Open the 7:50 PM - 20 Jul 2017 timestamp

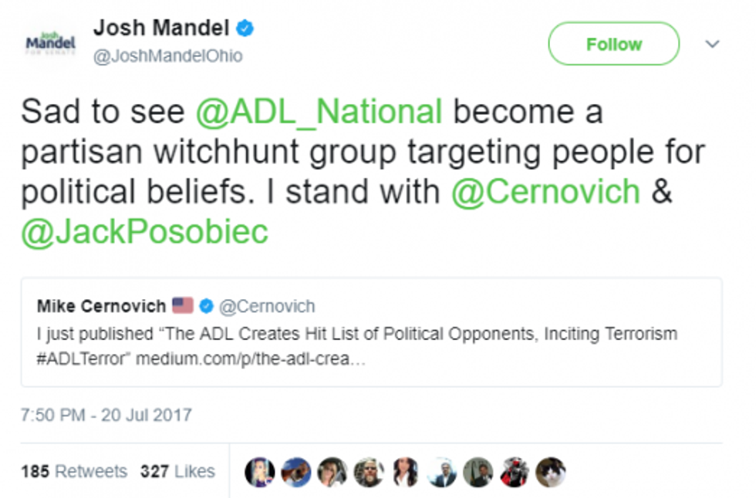106,415
